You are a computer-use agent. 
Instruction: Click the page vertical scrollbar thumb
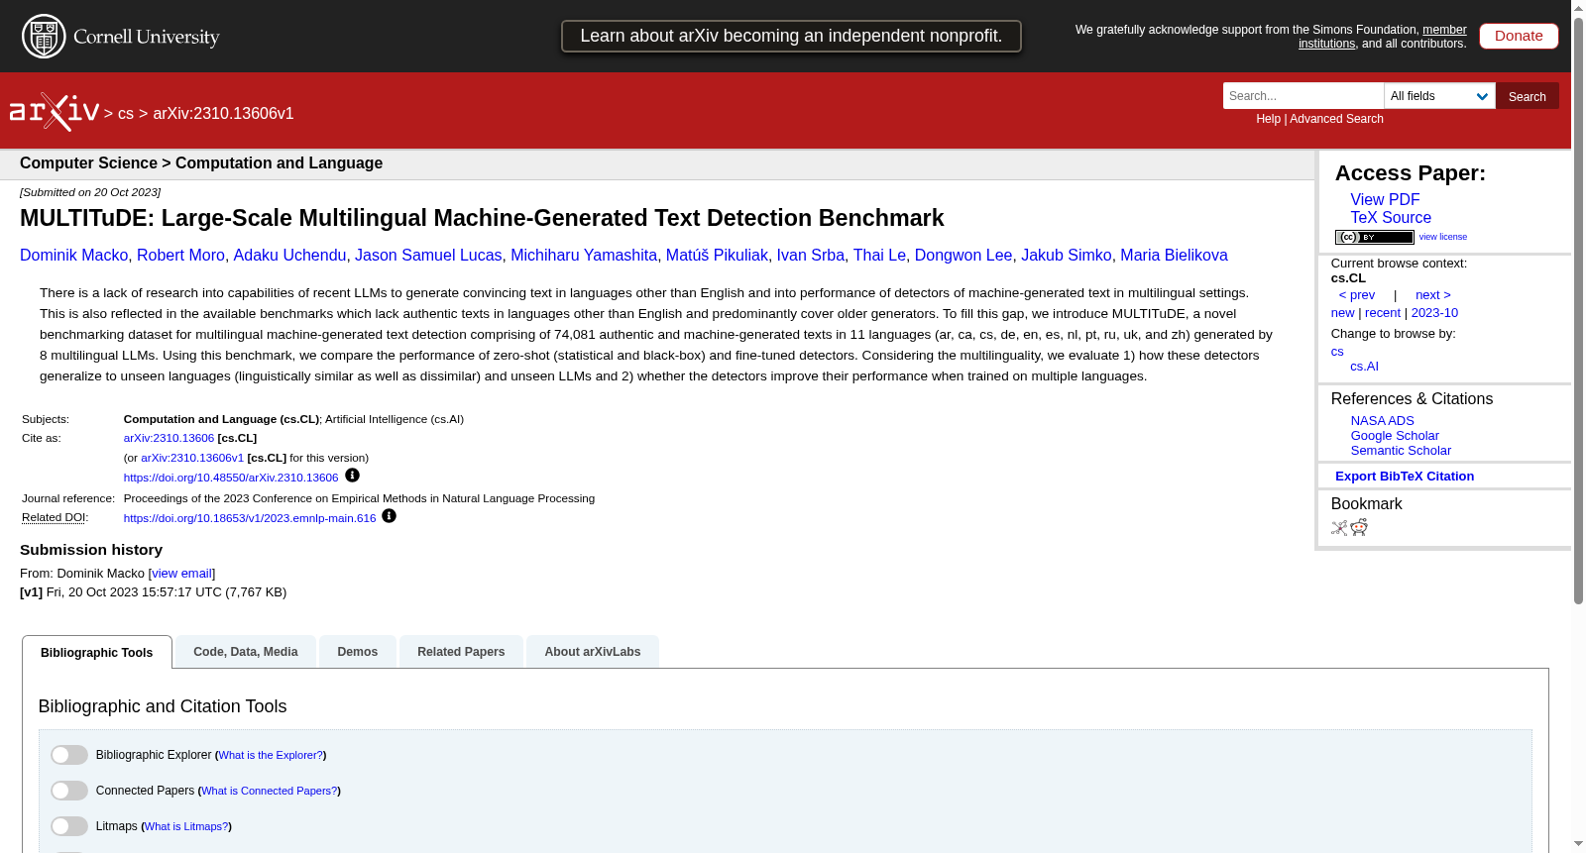tap(1578, 310)
